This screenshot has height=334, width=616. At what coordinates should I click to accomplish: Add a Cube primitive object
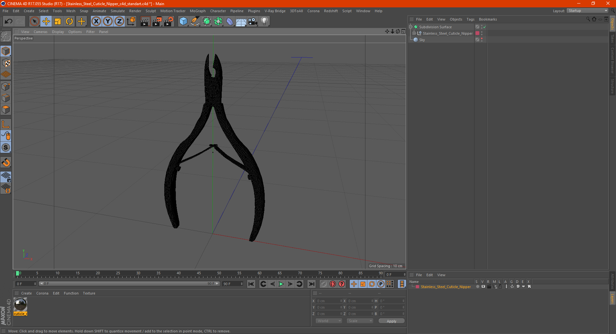pyautogui.click(x=183, y=22)
